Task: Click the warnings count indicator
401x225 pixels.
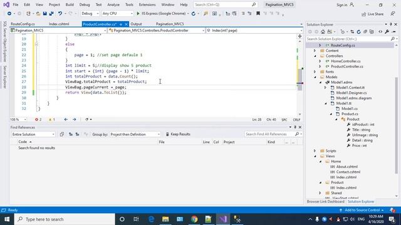Action: 51,119
